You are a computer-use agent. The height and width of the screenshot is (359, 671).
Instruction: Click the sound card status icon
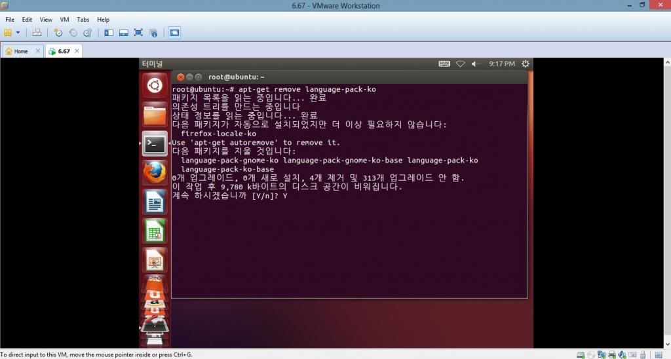coord(623,354)
